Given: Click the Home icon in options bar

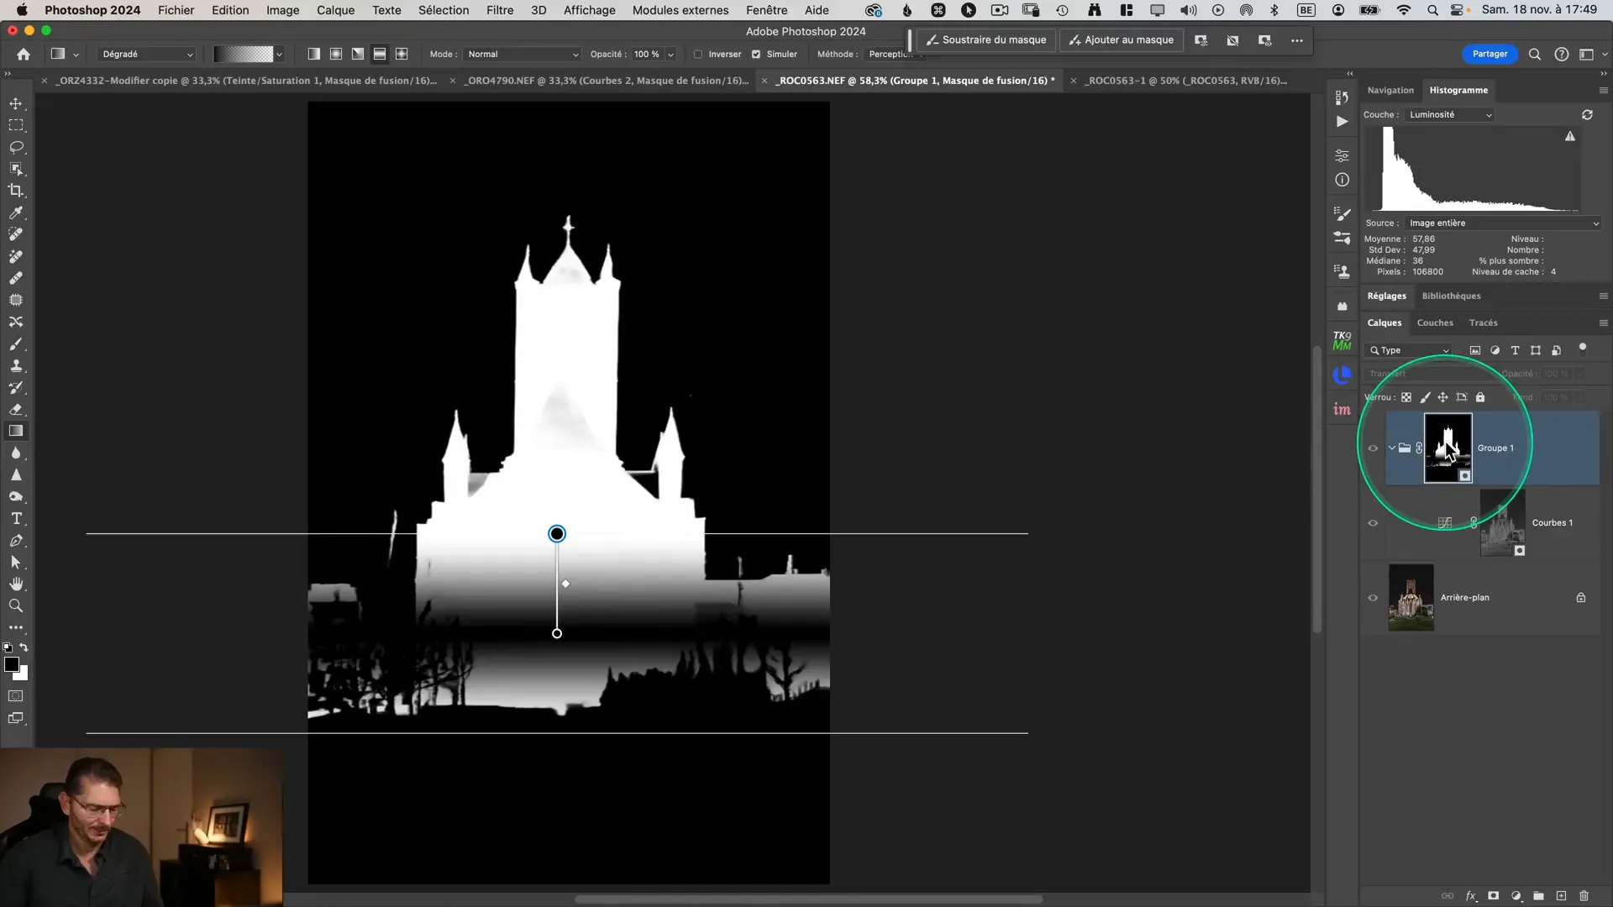Looking at the screenshot, I should coord(24,54).
